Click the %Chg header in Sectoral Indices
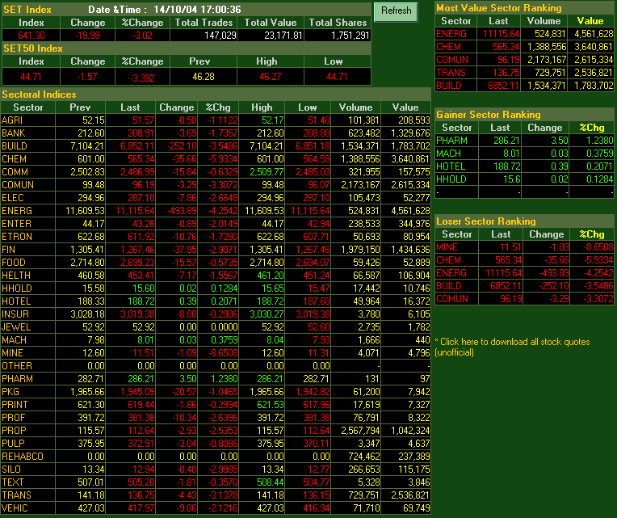This screenshot has width=617, height=518. [x=218, y=107]
